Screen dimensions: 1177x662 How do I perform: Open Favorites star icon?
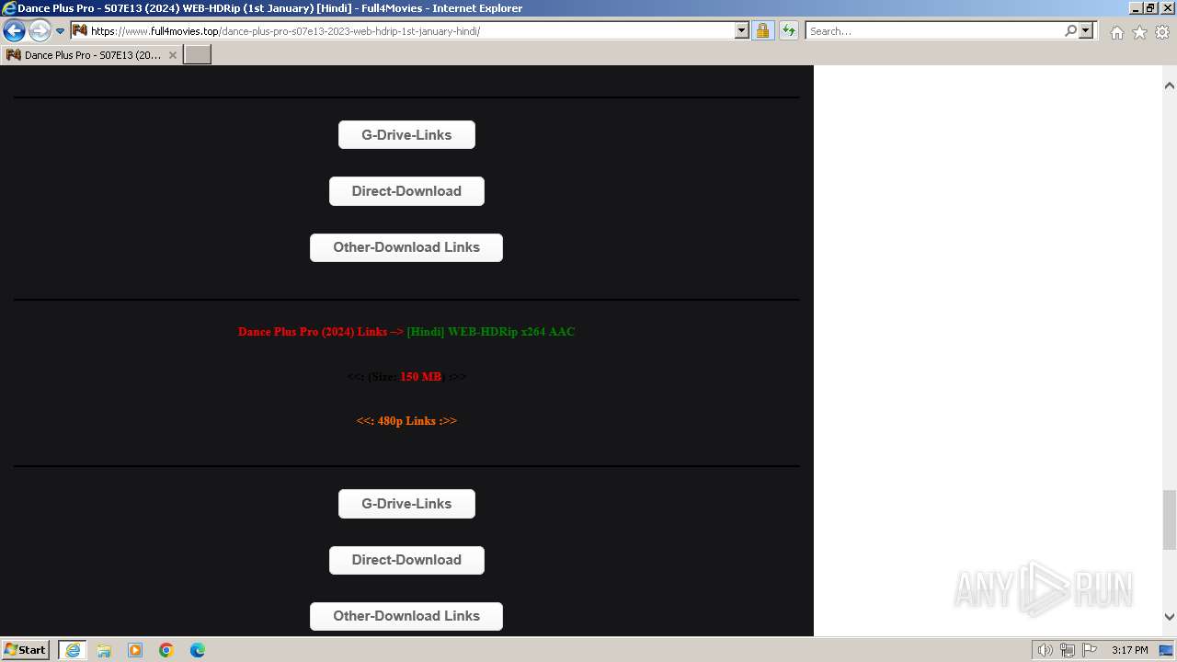(x=1139, y=32)
